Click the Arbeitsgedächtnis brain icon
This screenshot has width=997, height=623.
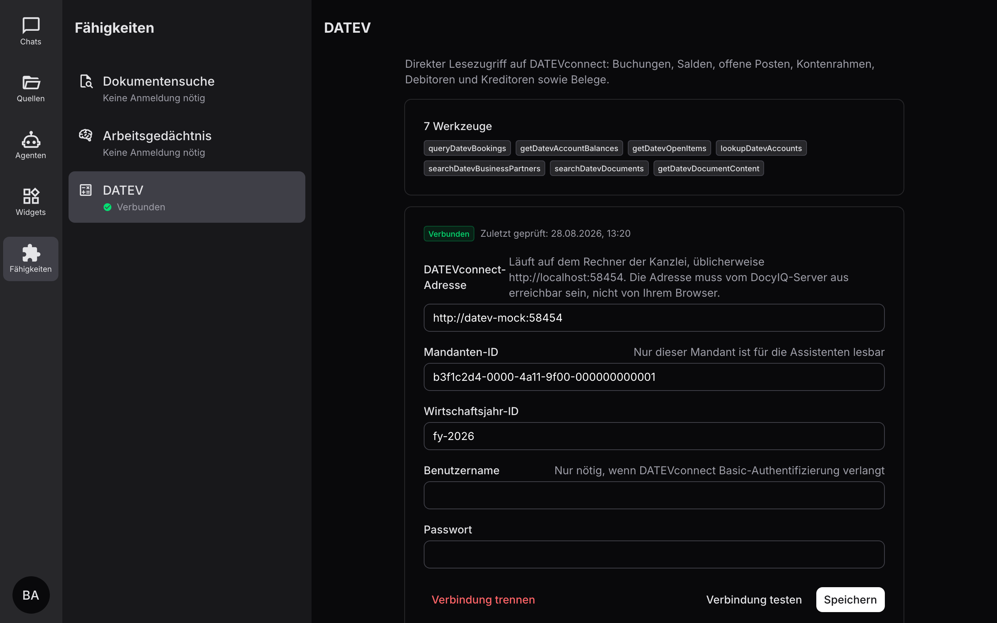[x=86, y=135]
